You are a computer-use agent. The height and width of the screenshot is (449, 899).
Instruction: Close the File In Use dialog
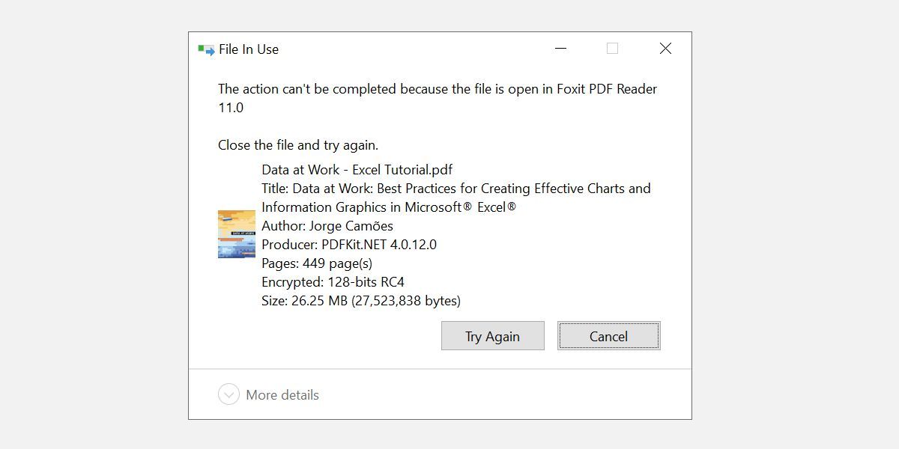665,48
